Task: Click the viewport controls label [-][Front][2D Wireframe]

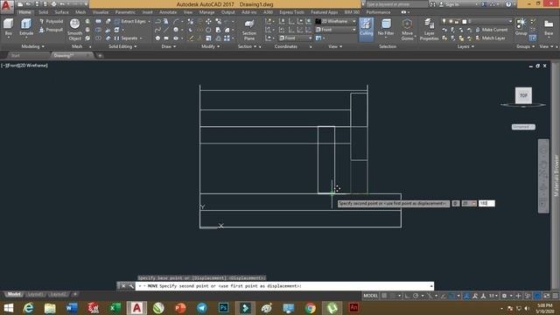Action: (x=24, y=66)
